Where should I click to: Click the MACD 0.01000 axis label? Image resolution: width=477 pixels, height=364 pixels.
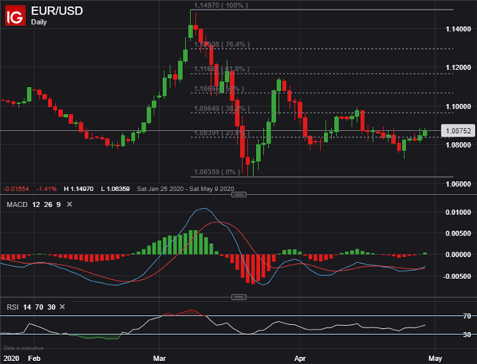point(458,212)
